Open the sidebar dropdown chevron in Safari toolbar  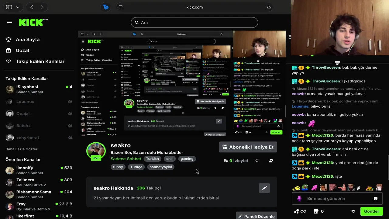(x=18, y=7)
